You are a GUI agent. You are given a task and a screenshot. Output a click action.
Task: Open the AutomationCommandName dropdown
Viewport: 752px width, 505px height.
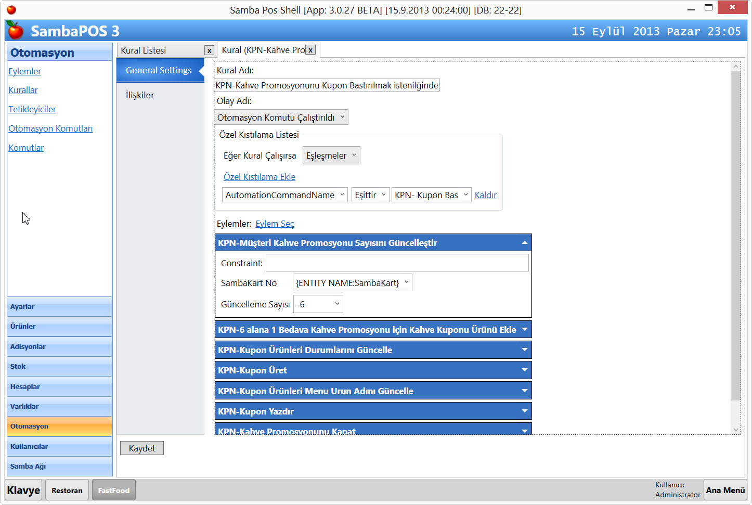click(x=284, y=195)
